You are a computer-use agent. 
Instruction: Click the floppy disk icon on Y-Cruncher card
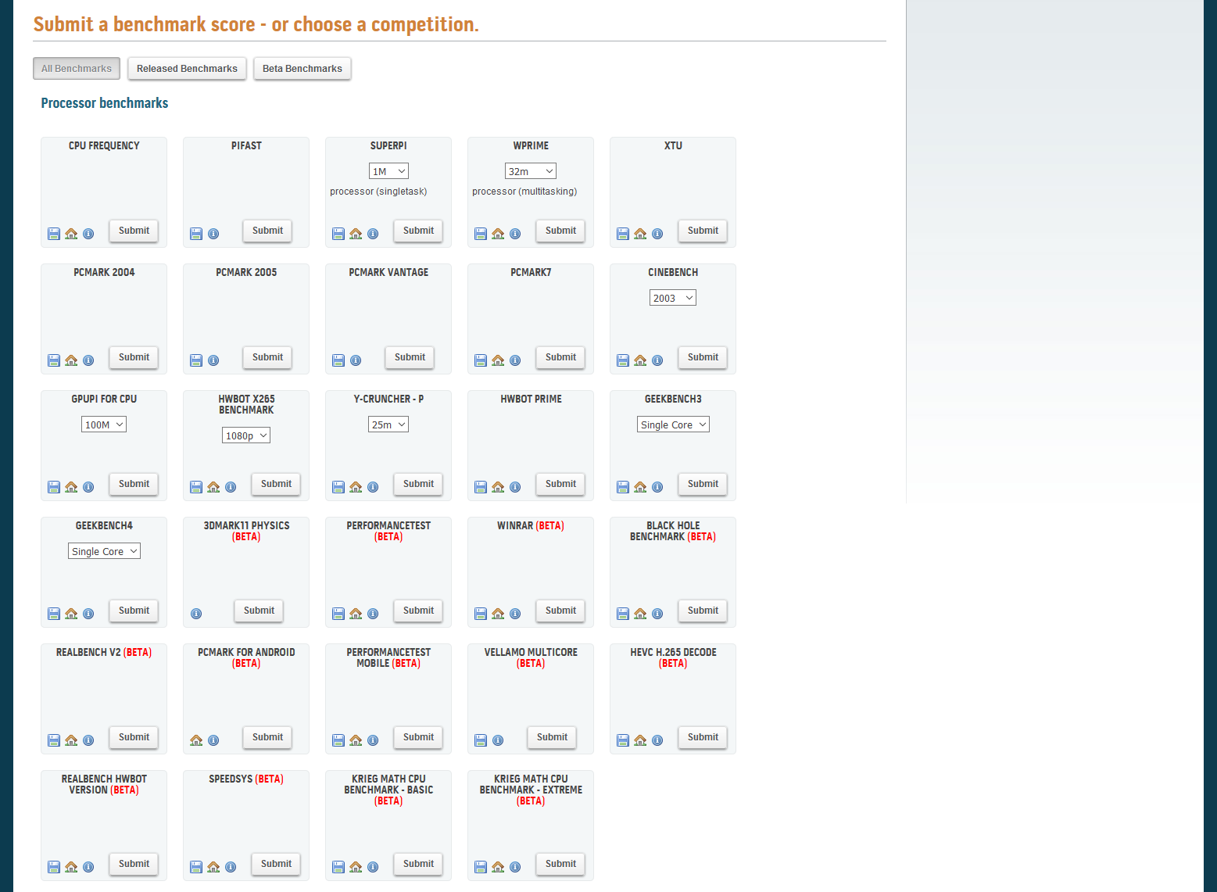click(x=338, y=487)
